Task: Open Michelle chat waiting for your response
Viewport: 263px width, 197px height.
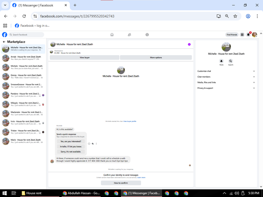Action: pyautogui.click(x=23, y=49)
